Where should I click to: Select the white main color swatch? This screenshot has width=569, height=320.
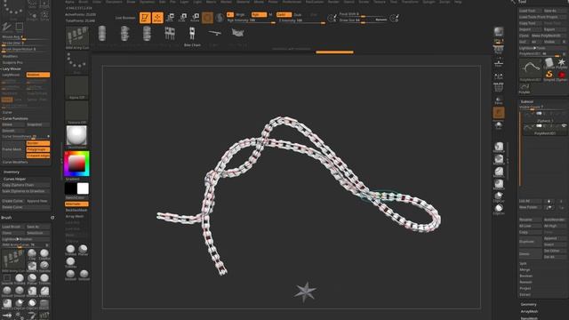pos(83,188)
